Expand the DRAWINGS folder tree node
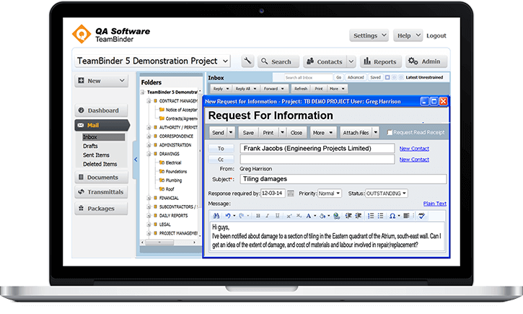This screenshot has height=314, width=523. point(149,153)
